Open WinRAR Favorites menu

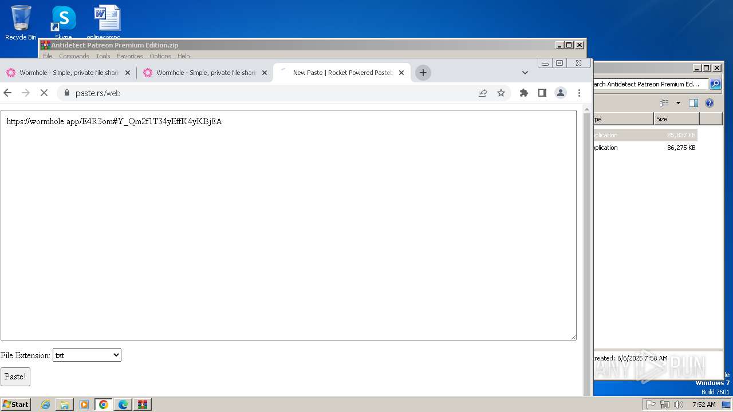pyautogui.click(x=130, y=56)
